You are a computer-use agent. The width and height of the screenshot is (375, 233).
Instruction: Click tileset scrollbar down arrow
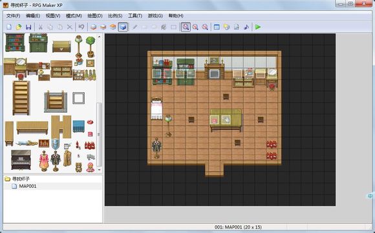[x=99, y=170]
